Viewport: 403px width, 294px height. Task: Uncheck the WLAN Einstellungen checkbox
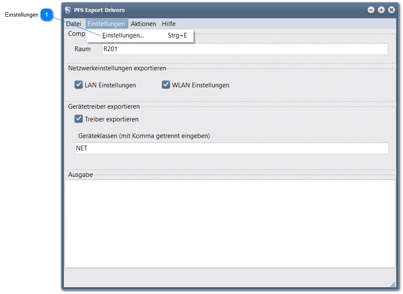(166, 85)
